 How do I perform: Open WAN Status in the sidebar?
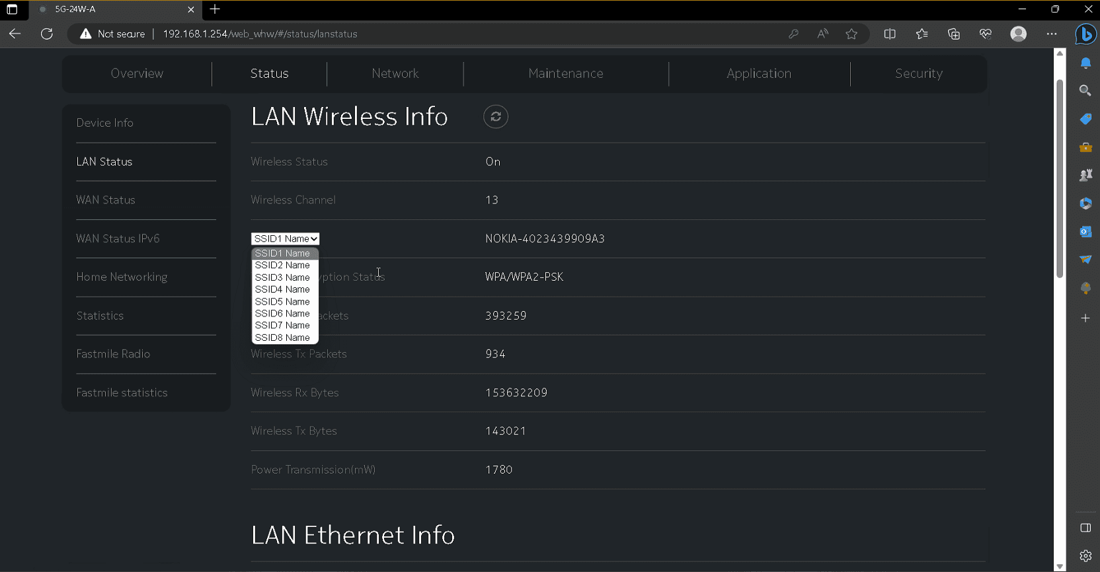tap(106, 200)
